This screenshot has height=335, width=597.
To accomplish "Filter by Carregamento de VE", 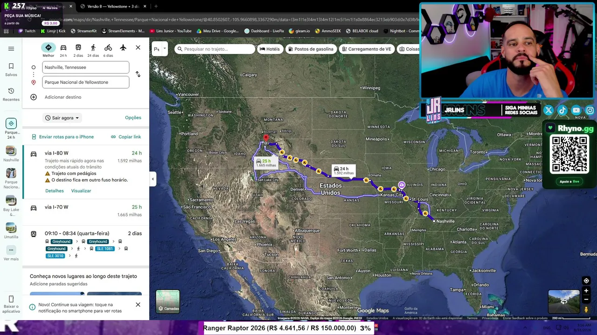I will [x=367, y=49].
